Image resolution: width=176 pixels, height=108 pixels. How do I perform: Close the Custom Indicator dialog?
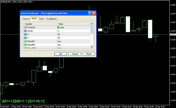point(94,13)
